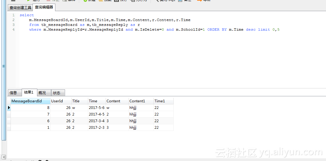This screenshot has height=161, width=326.
Task: Click UserId 26 in the 2017-4-5 row
Action: pyautogui.click(x=61, y=114)
